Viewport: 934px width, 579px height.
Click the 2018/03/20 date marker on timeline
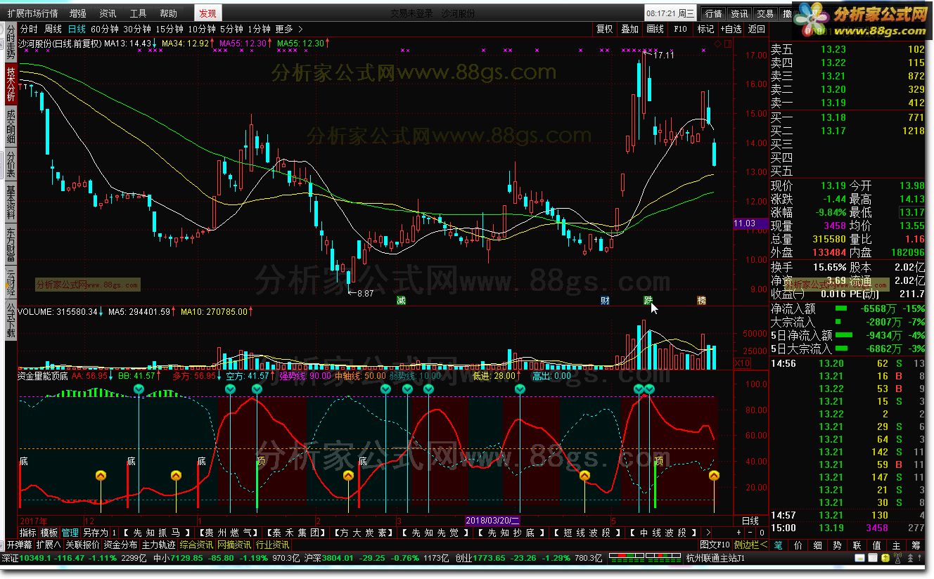tap(493, 521)
